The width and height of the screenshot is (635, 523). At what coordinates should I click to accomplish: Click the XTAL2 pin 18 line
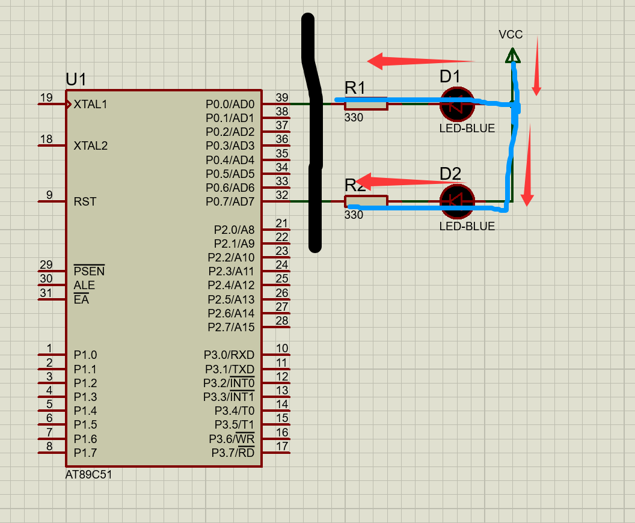[x=52, y=145]
